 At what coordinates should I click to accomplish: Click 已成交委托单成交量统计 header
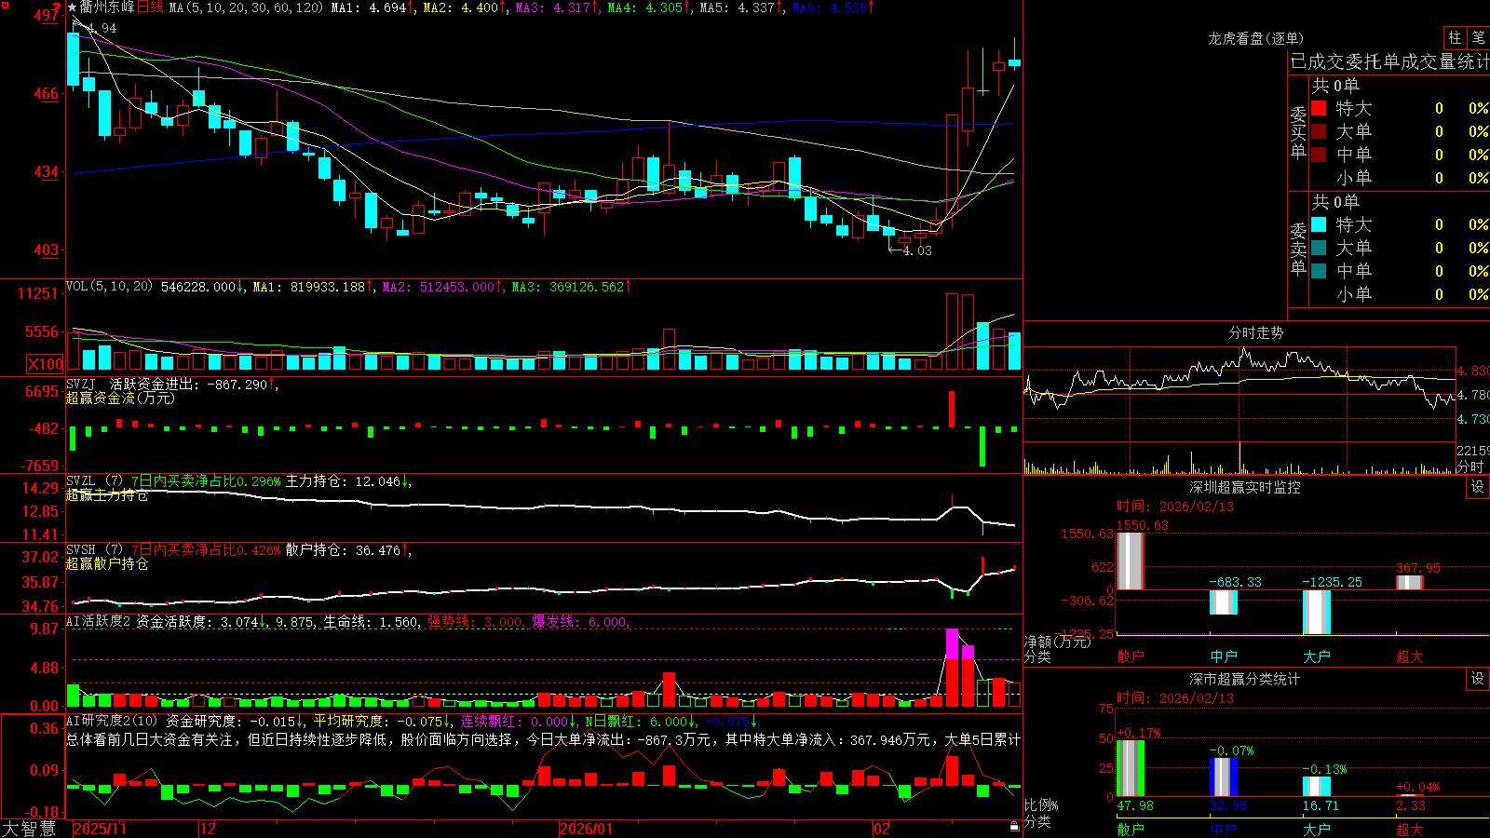pyautogui.click(x=1389, y=61)
